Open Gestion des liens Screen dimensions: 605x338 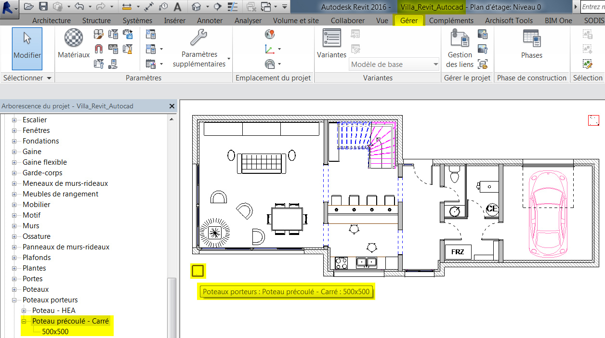coord(460,49)
